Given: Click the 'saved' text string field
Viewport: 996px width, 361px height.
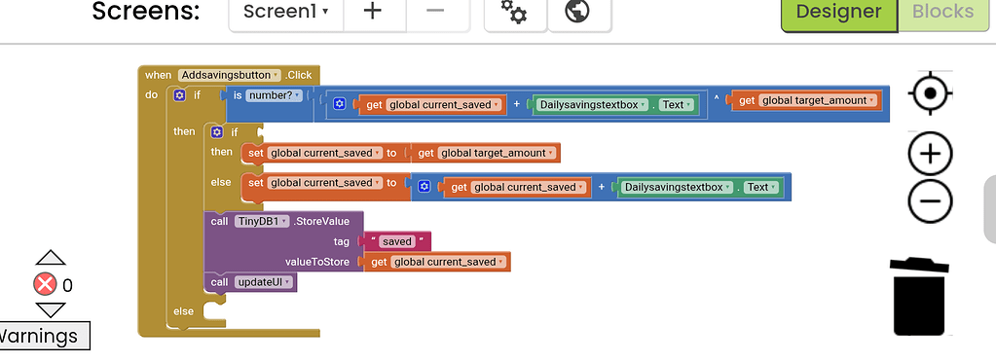Looking at the screenshot, I should (x=397, y=241).
